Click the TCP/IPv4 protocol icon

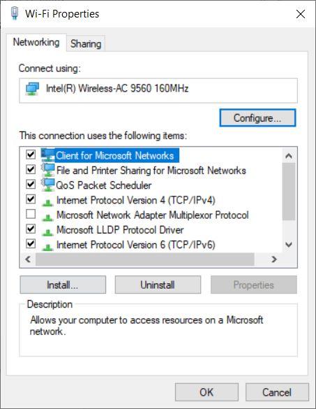[47, 202]
